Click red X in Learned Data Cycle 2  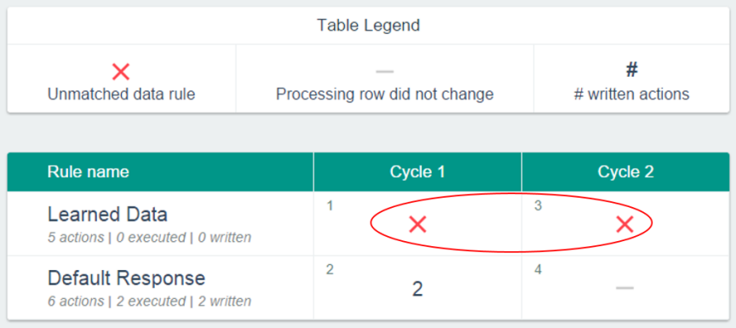point(624,224)
